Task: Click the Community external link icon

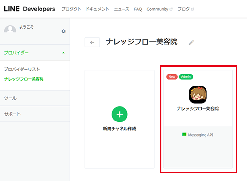Action: pyautogui.click(x=171, y=9)
